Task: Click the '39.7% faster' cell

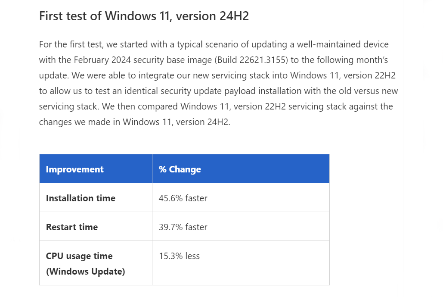Action: point(241,227)
